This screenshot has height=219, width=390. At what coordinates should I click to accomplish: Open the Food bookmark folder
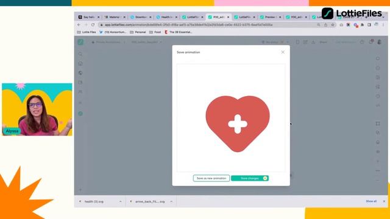155,32
